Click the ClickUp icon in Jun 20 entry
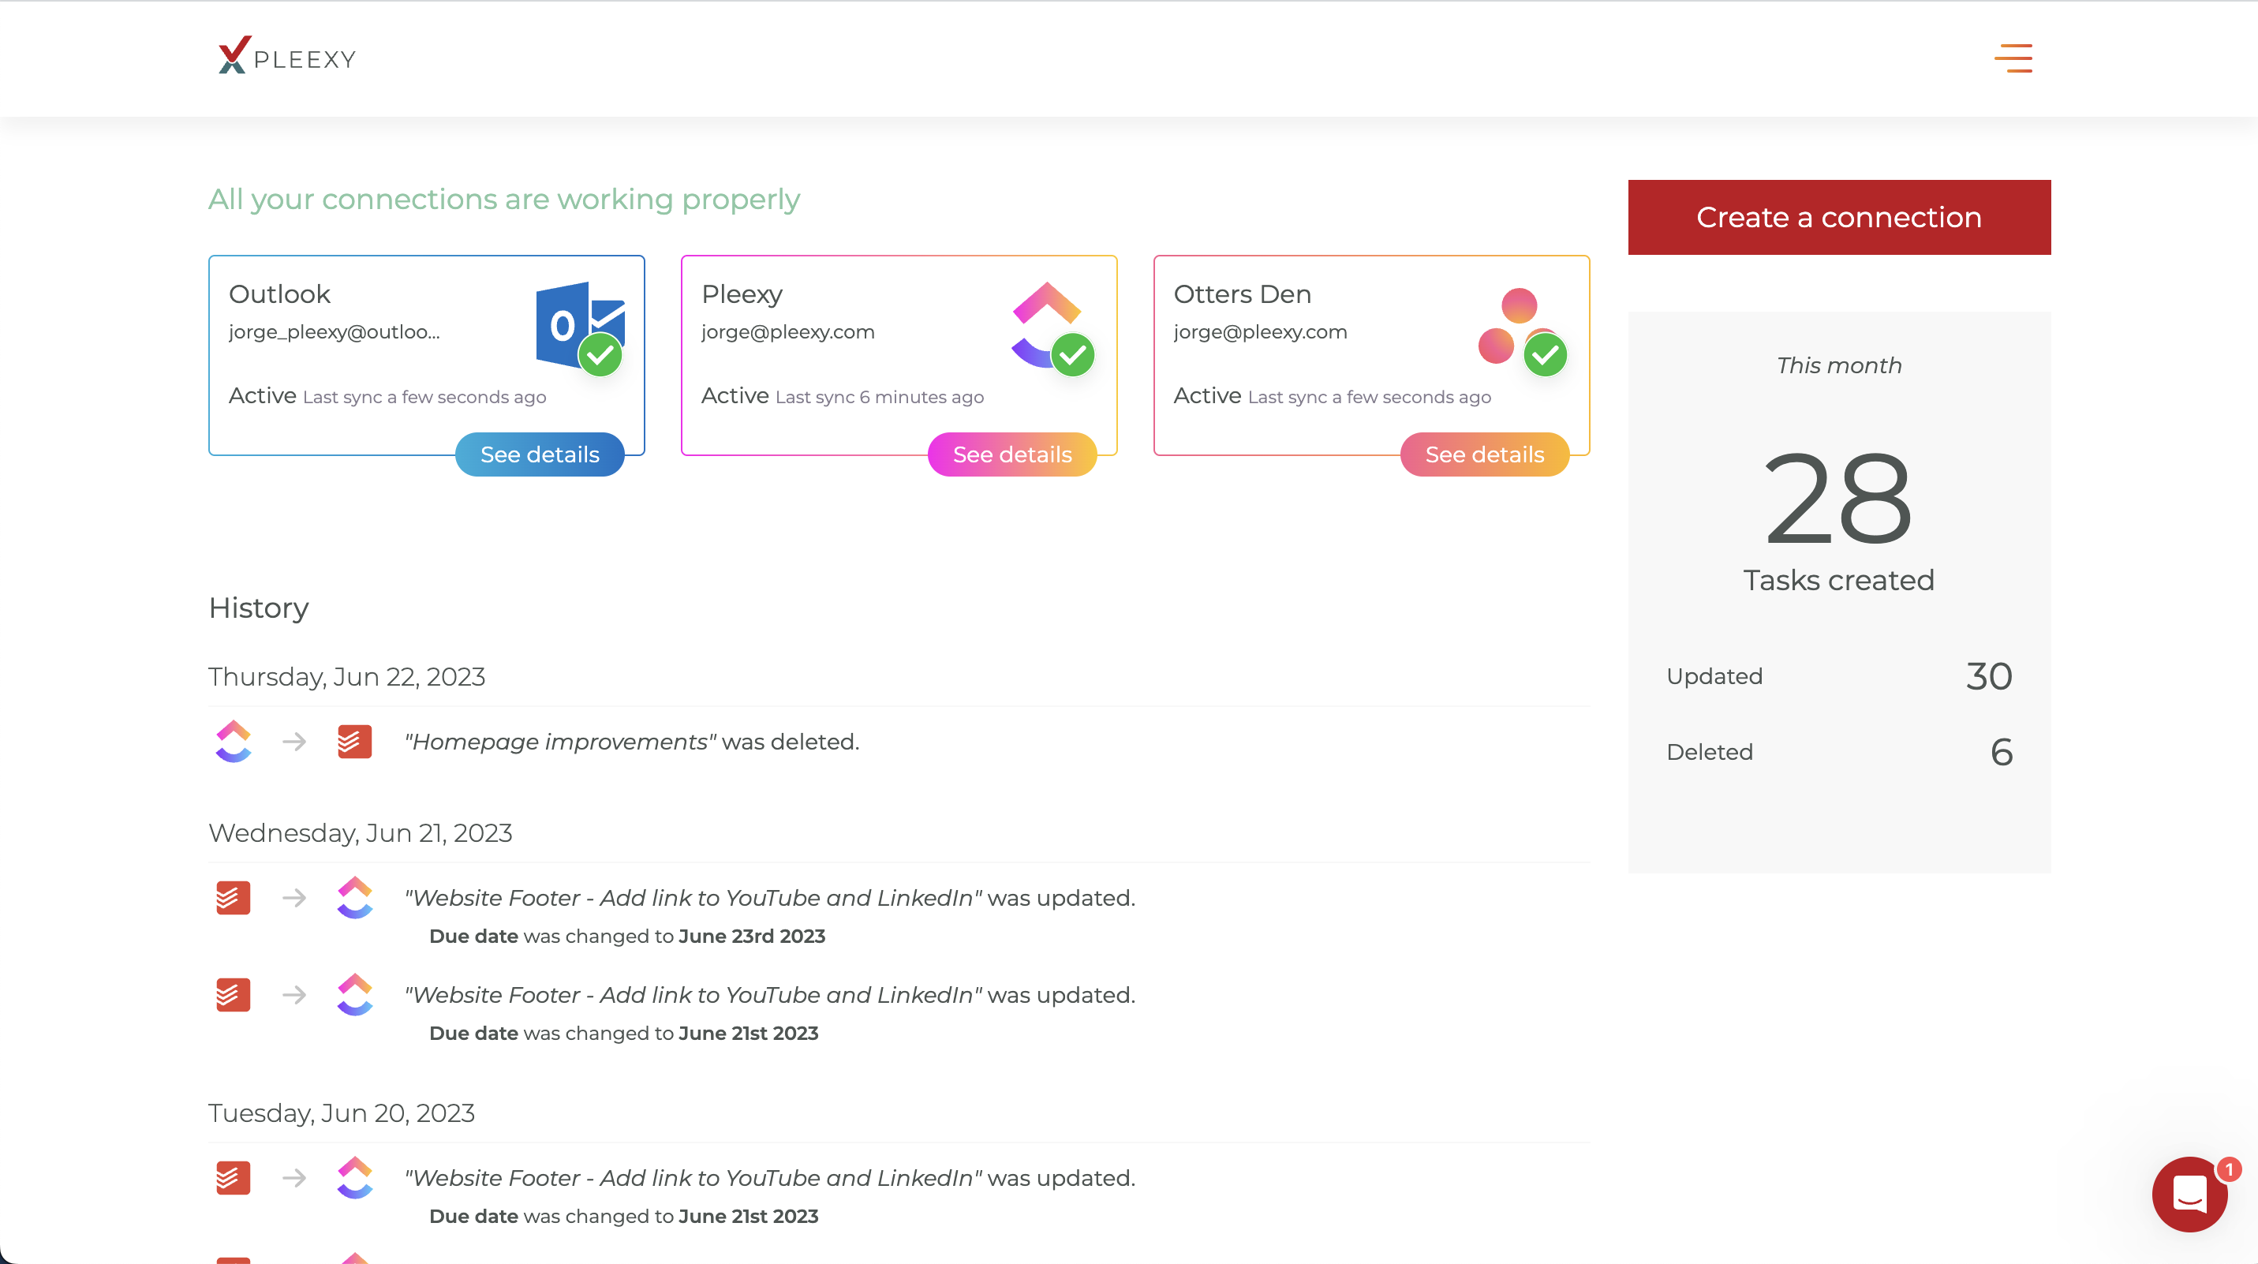2258x1264 pixels. coord(354,1177)
